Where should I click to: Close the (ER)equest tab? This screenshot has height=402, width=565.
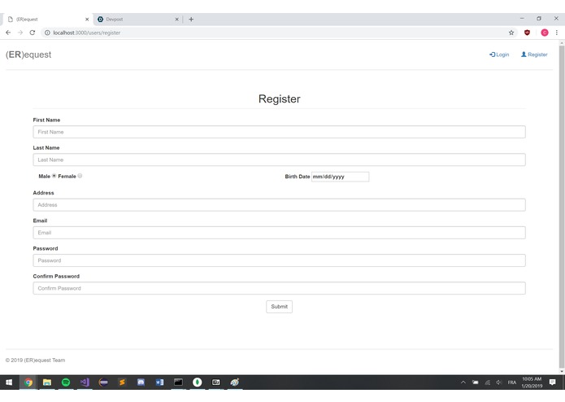point(87,19)
